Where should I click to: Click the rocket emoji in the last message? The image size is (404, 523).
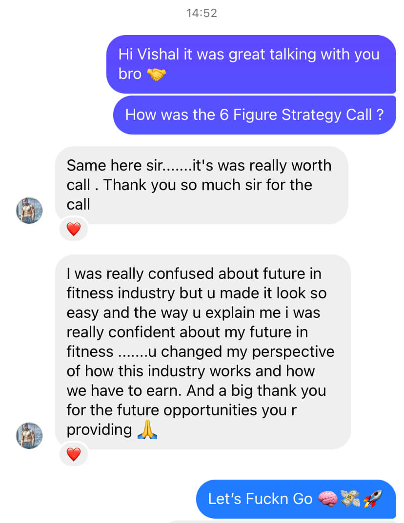(x=372, y=499)
